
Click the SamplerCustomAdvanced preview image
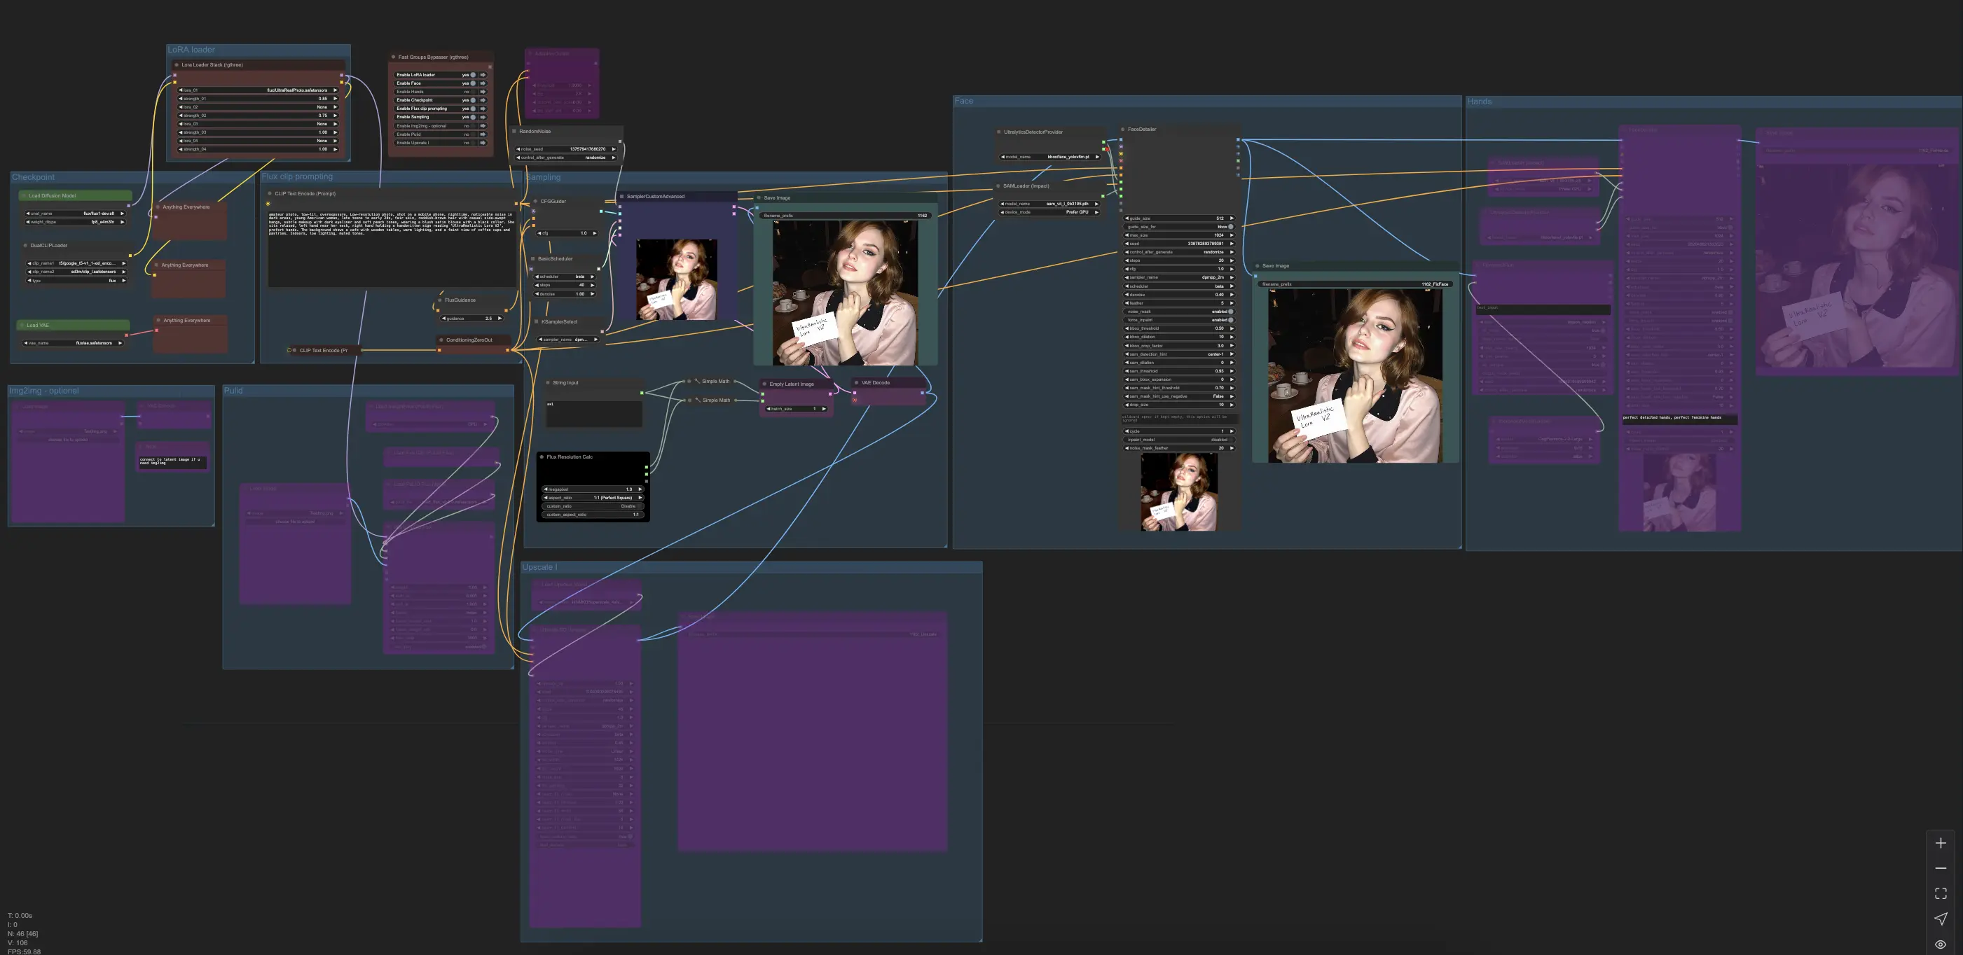pos(677,279)
